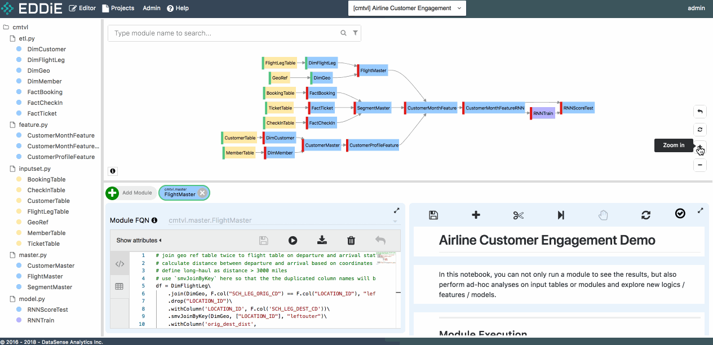713x345 pixels.
Task: Click the skip-forward run icon in notebook toolbar
Action: 561,215
